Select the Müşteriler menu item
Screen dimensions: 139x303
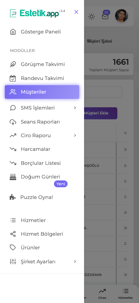[42, 92]
